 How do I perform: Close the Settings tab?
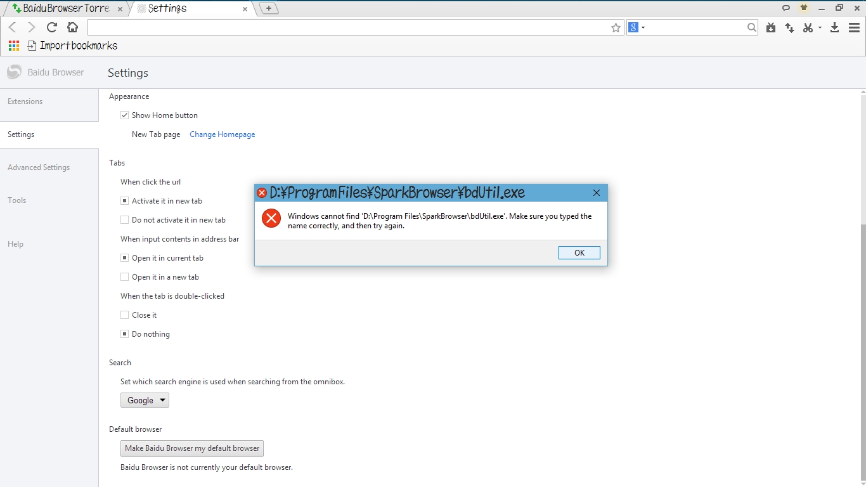tap(245, 9)
